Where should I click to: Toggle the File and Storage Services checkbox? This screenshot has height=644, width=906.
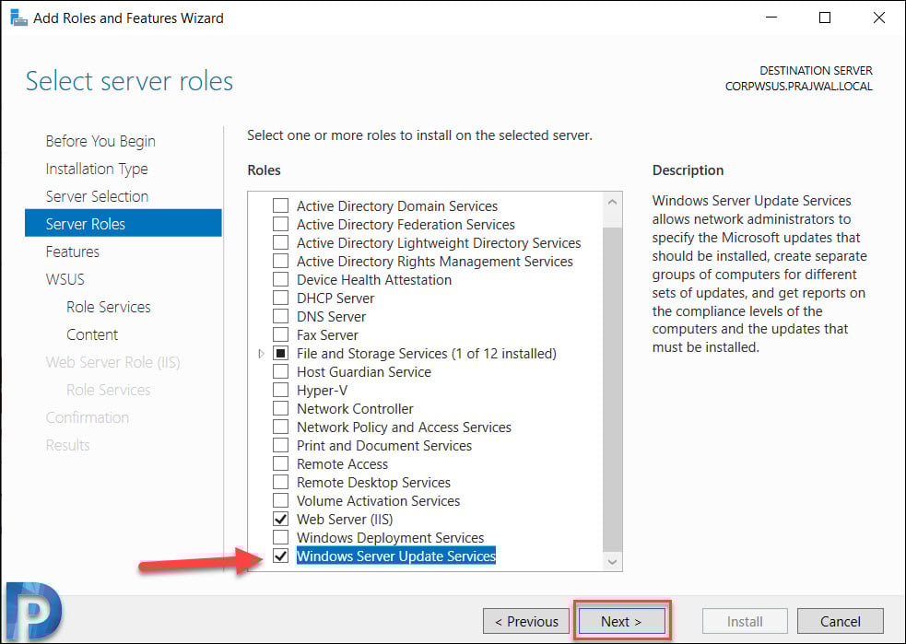281,353
